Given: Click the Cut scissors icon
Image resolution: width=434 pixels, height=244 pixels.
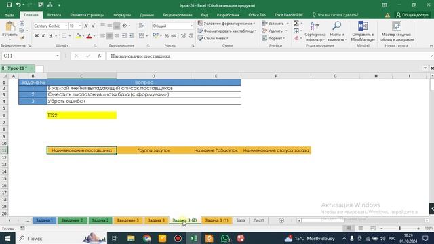Looking at the screenshot, I should coord(22,24).
